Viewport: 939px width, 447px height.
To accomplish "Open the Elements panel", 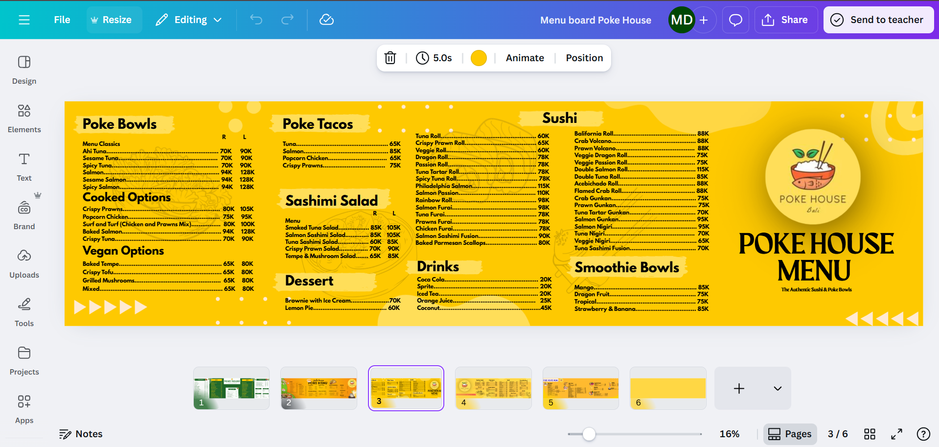I will (x=24, y=118).
